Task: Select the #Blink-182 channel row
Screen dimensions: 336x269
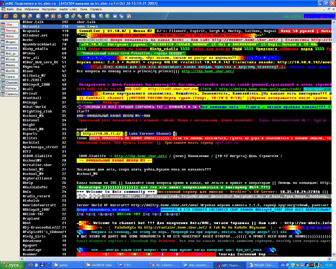Action: pos(176,214)
